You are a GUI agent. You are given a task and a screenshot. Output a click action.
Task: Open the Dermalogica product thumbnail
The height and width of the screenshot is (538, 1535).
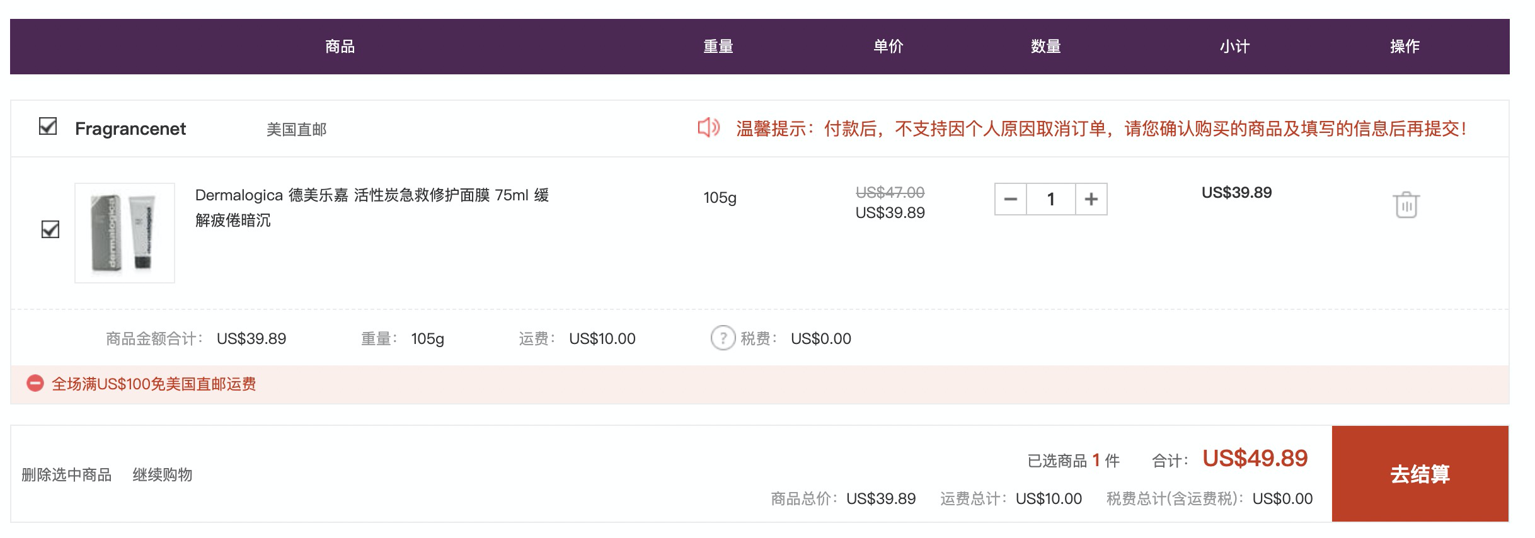coord(125,233)
